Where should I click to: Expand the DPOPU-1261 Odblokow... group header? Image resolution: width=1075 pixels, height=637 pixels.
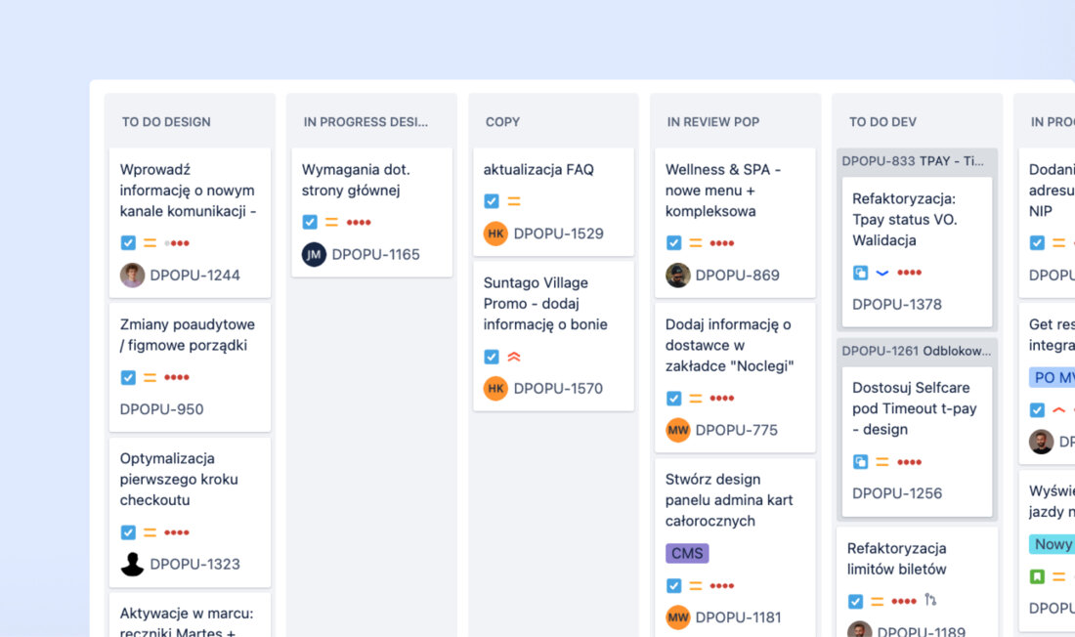coord(916,351)
